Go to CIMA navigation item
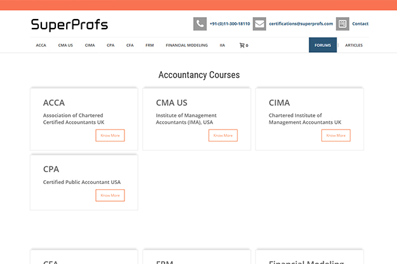The height and width of the screenshot is (264, 397). (90, 46)
